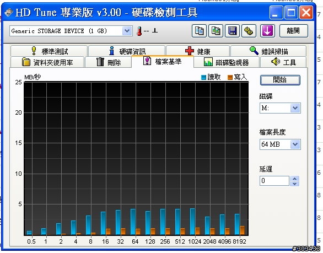Click the purple down-arrow tray icon

(x=267, y=31)
